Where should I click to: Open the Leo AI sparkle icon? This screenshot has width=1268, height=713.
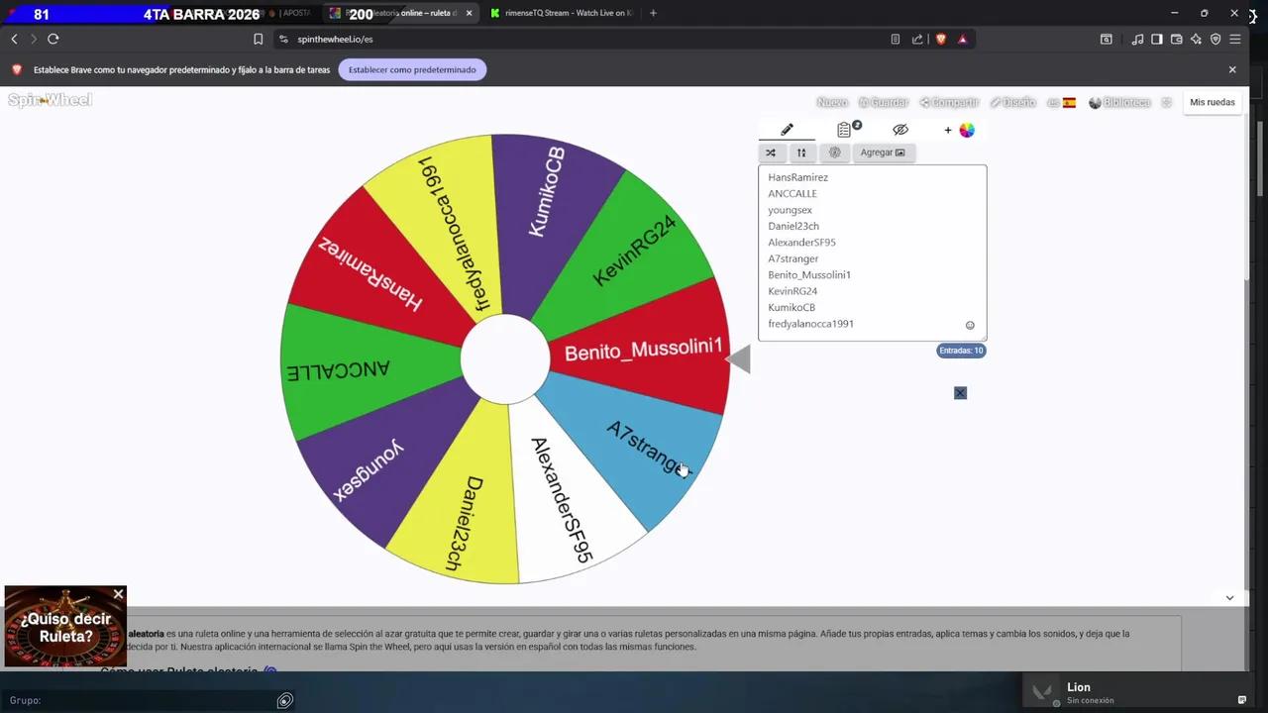coord(1196,40)
